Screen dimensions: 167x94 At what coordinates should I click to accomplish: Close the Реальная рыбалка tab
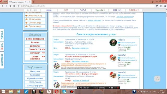[30, 2]
